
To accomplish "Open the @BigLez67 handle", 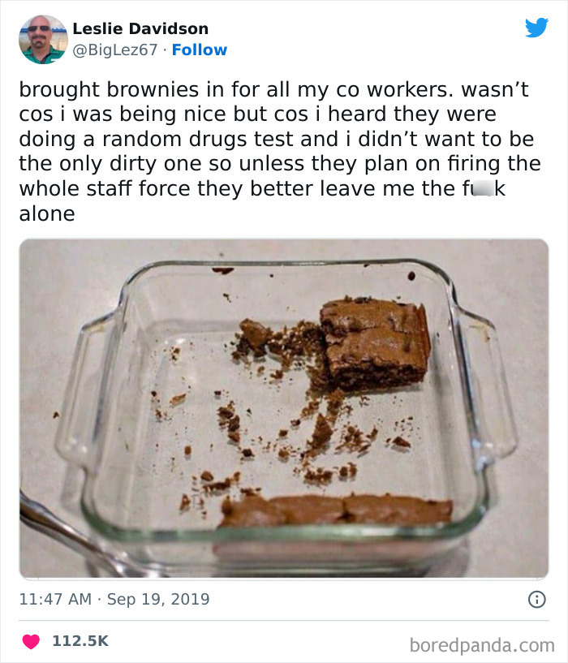I will point(117,50).
